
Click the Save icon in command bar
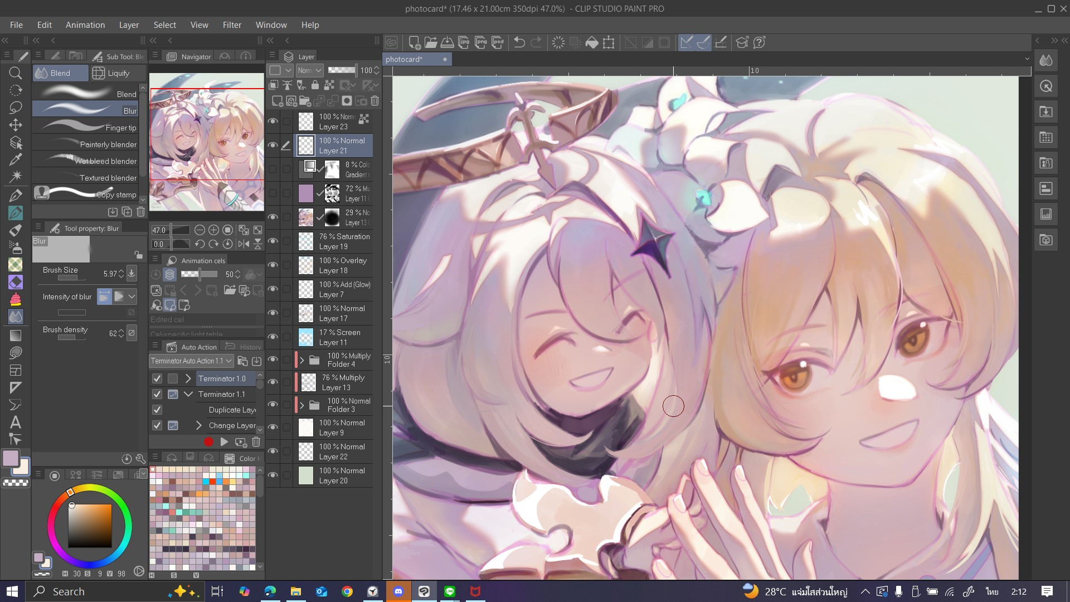tap(447, 42)
